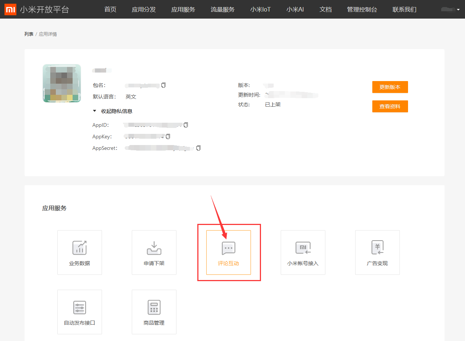
Task: Click the Xiaomi MI logo icon
Action: (10, 9)
